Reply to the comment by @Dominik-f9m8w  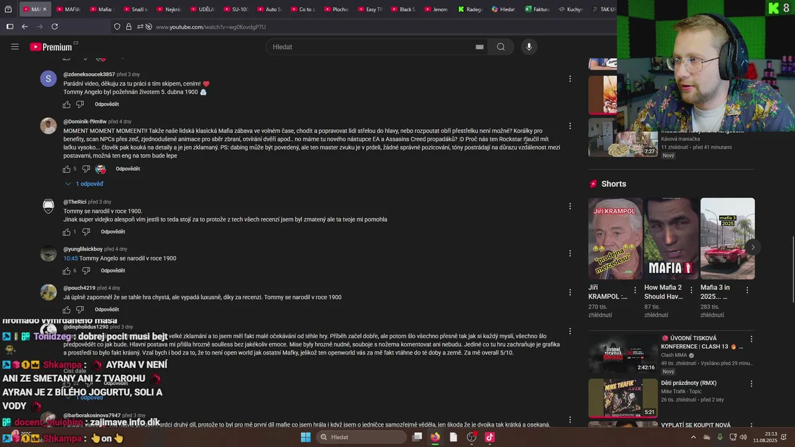point(127,169)
